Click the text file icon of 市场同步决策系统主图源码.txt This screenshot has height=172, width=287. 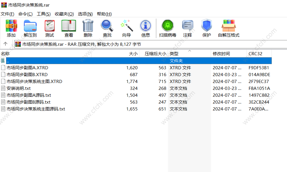(3, 109)
